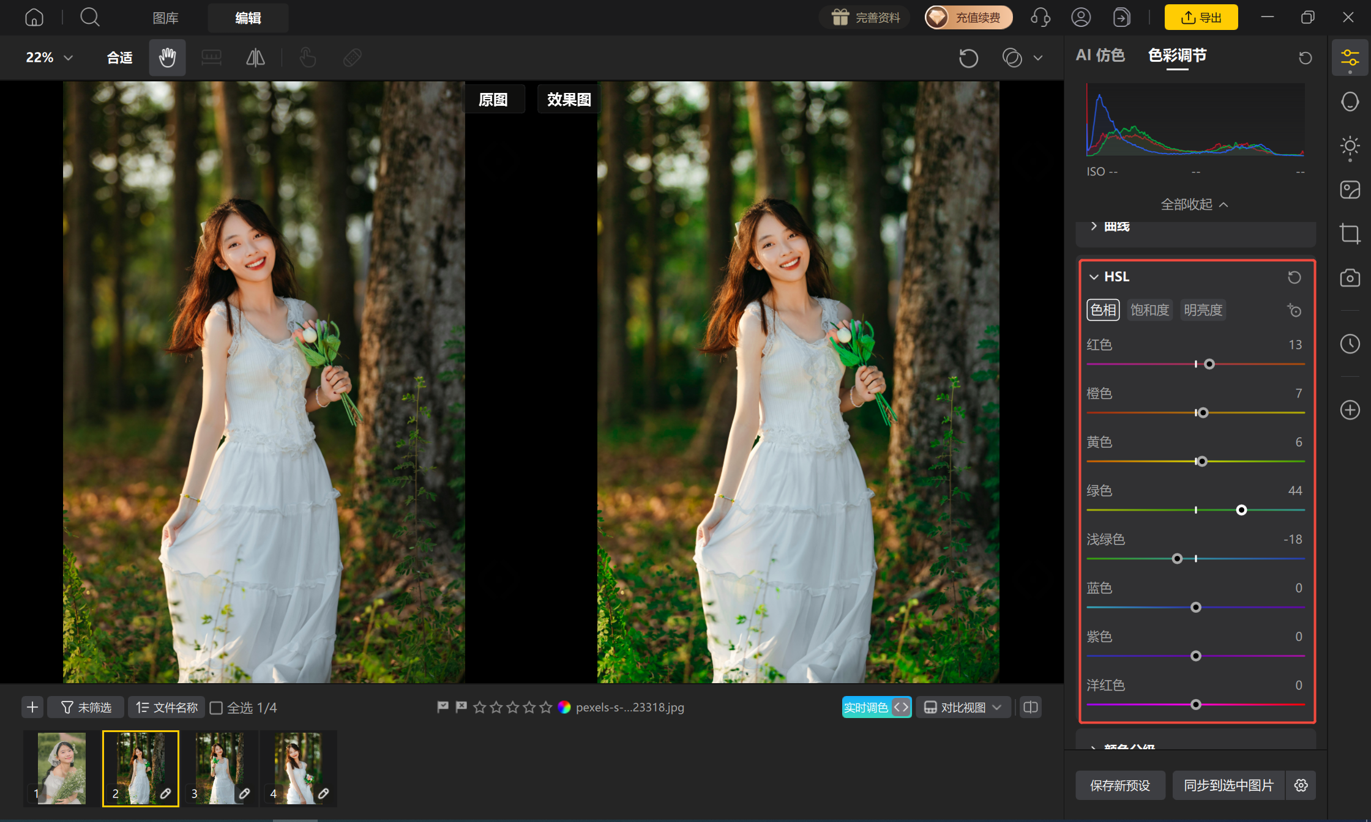The width and height of the screenshot is (1371, 822).
Task: Activate the HSL targeted color picker
Action: click(x=1294, y=310)
